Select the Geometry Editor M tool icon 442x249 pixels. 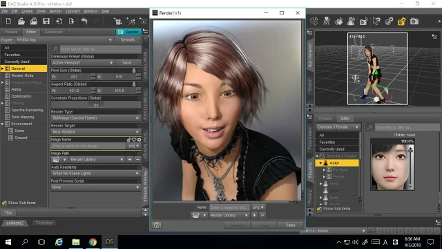point(327,21)
